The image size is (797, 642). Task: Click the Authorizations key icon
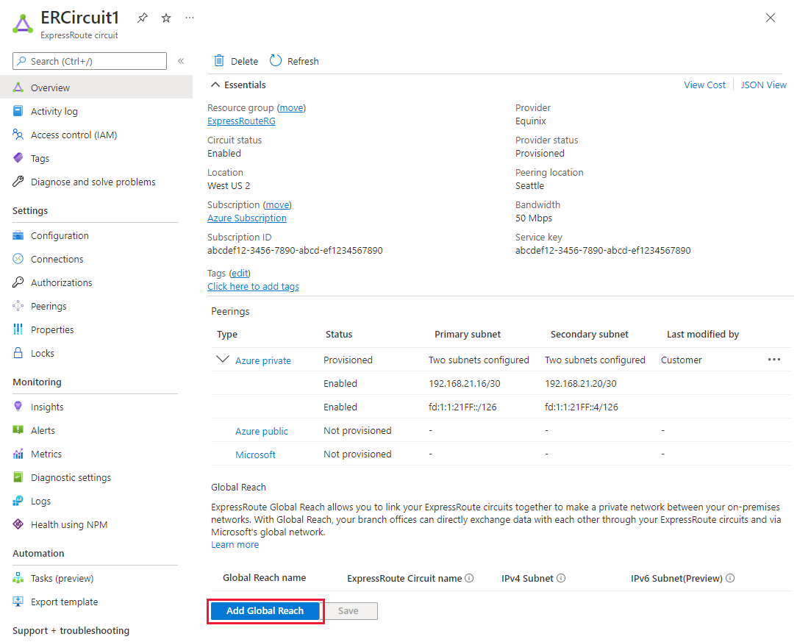[18, 282]
